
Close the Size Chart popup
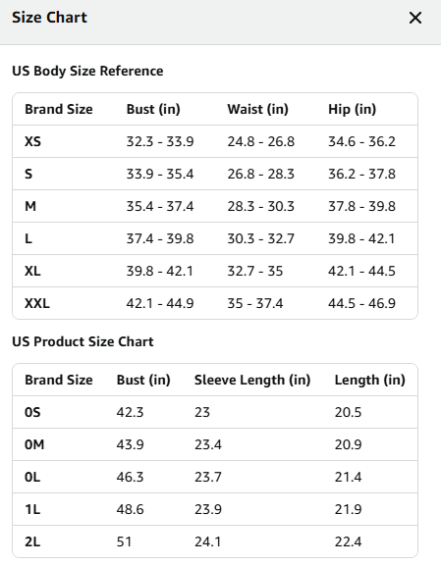click(x=415, y=18)
